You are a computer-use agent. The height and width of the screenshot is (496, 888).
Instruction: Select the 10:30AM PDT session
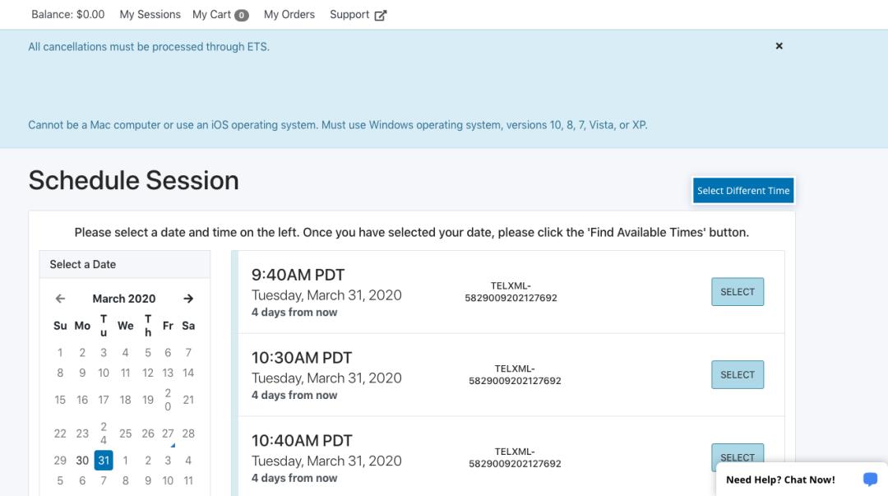click(737, 374)
